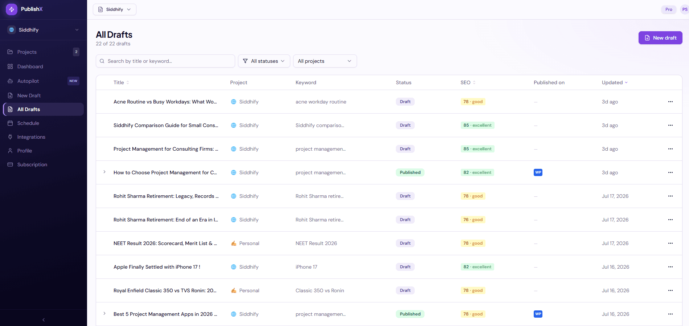The image size is (689, 326).
Task: Click the Personal project icon on Royal Enfield row
Action: click(x=234, y=290)
